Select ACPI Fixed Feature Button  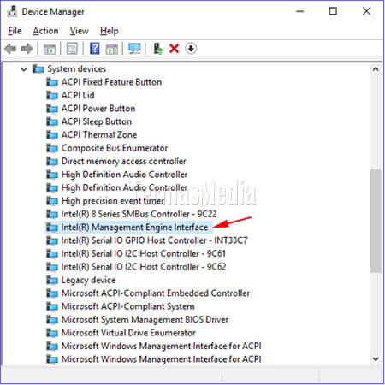tap(111, 82)
